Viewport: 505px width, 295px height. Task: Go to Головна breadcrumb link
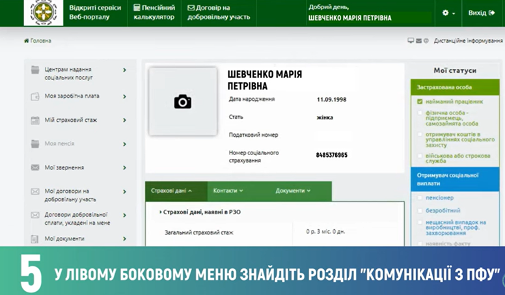[38, 40]
